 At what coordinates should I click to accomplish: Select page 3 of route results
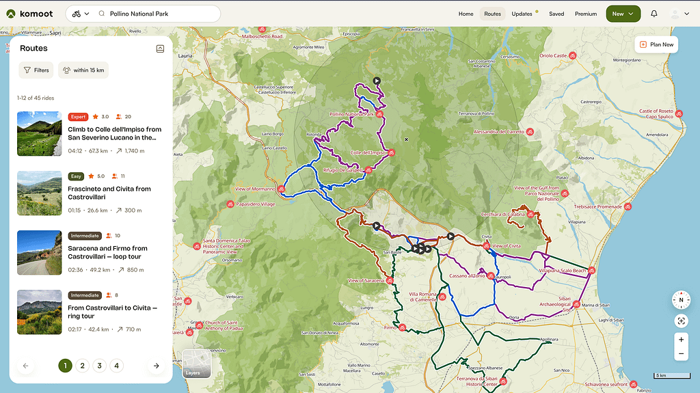[99, 366]
